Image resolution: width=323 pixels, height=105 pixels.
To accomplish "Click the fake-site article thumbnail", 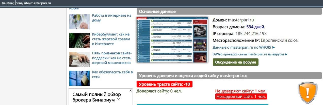I will [79, 59].
